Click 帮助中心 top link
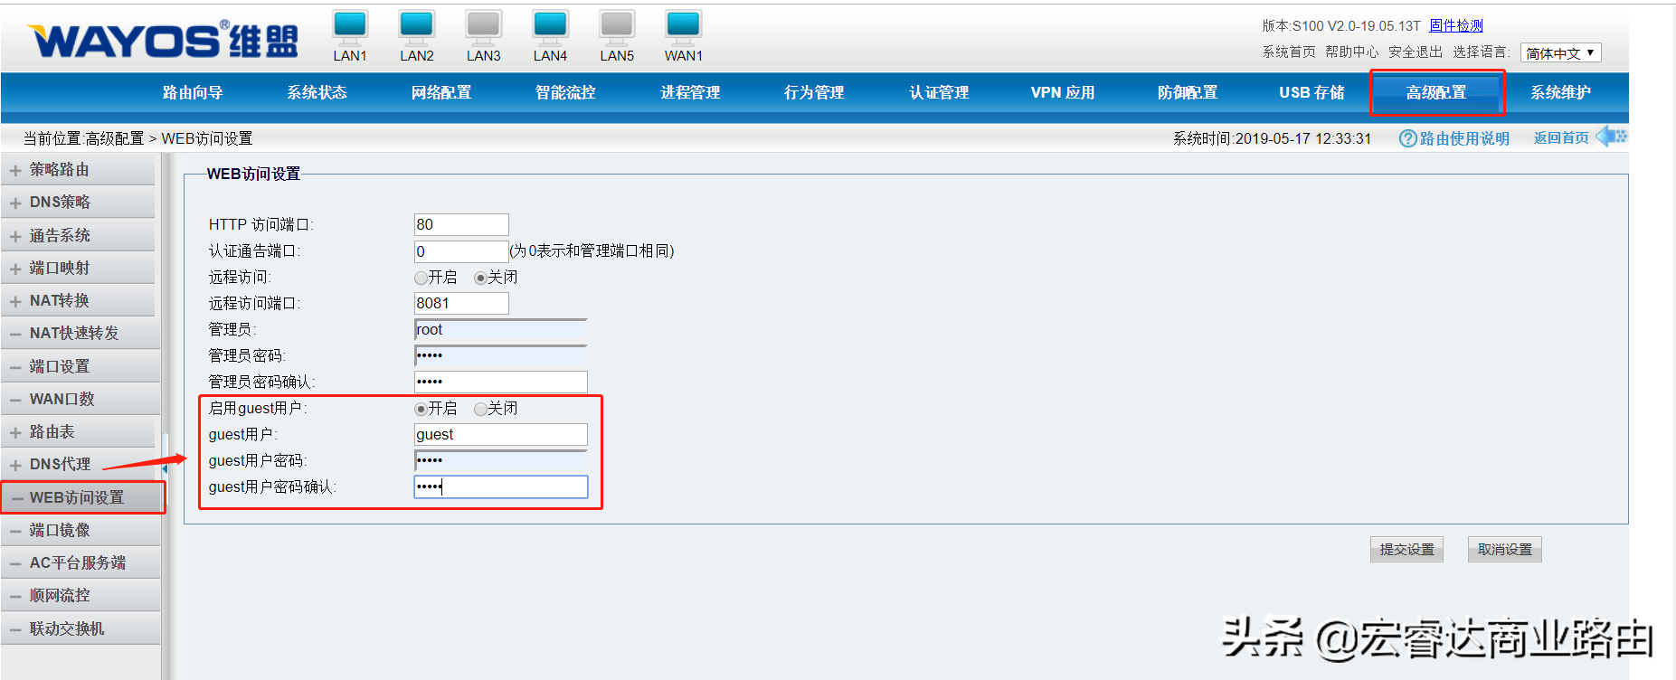 pyautogui.click(x=1352, y=52)
